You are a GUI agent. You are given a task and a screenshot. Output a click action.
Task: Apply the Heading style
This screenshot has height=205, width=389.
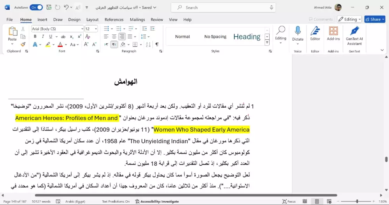point(247,37)
